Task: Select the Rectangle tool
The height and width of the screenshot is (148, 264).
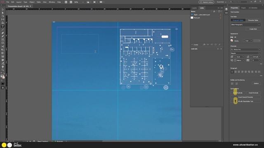Action: pyautogui.click(x=3, y=43)
